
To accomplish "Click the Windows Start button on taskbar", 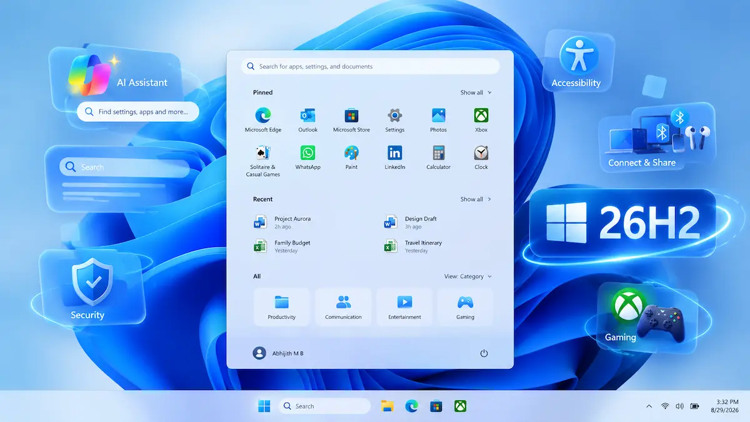I will coord(264,406).
